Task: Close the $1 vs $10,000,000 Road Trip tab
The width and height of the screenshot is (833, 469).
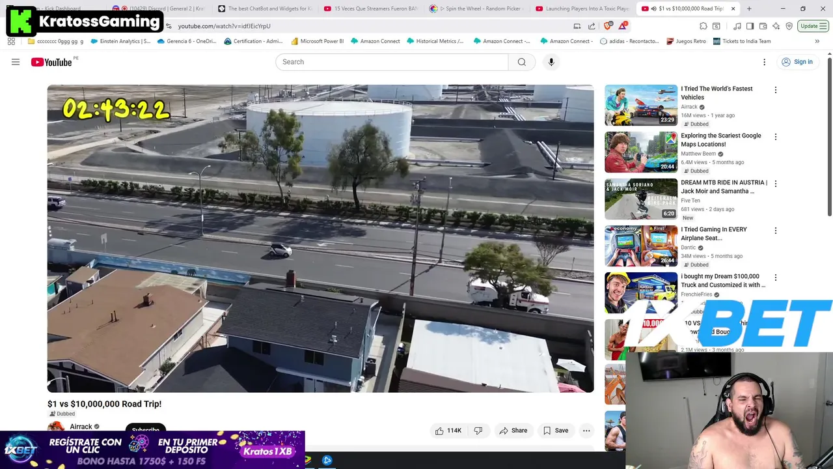Action: click(733, 8)
